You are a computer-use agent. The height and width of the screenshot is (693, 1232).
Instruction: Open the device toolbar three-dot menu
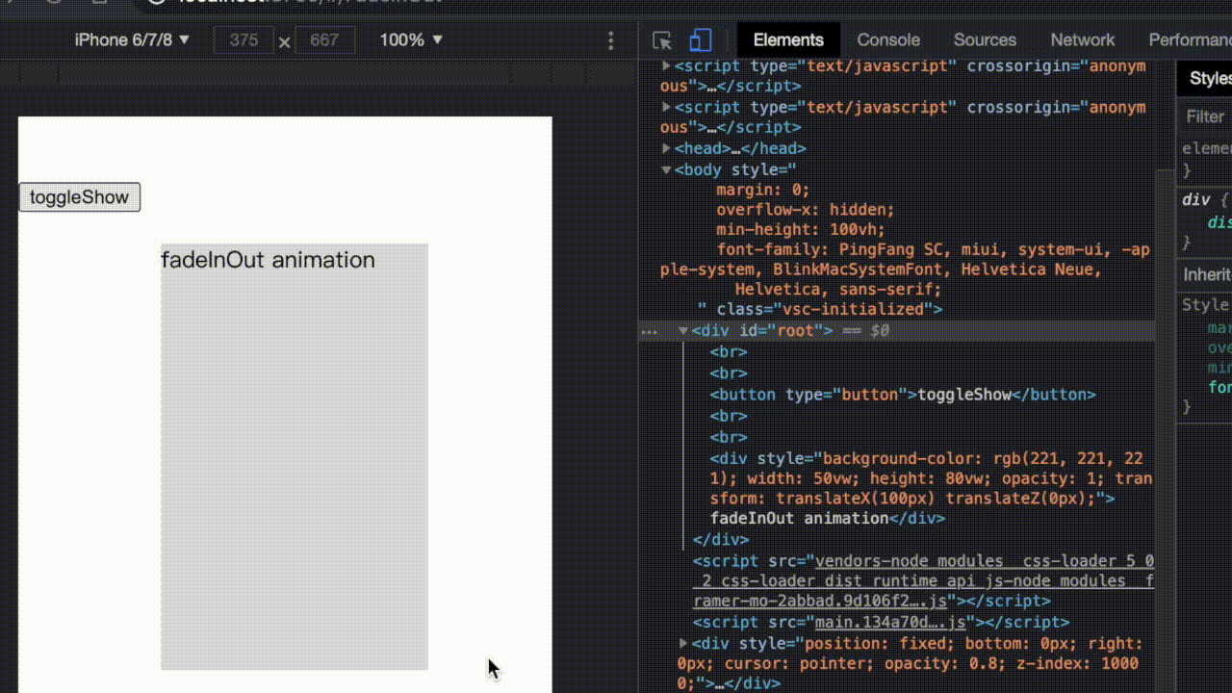610,40
